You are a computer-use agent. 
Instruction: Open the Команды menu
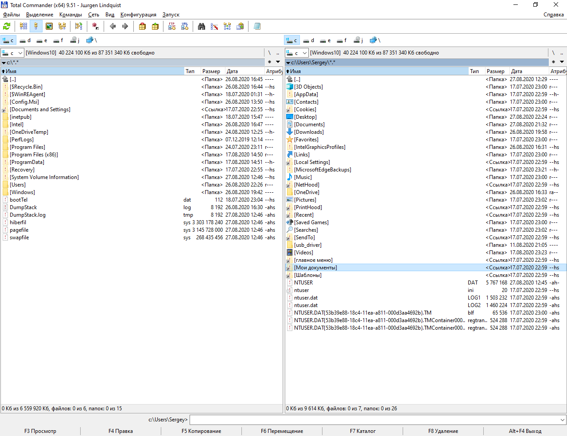70,15
